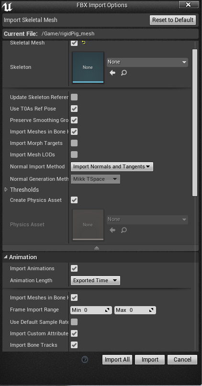Viewport: 202px width, 386px height.
Task: Toggle Create Physics Asset checkbox
Action: (74, 200)
